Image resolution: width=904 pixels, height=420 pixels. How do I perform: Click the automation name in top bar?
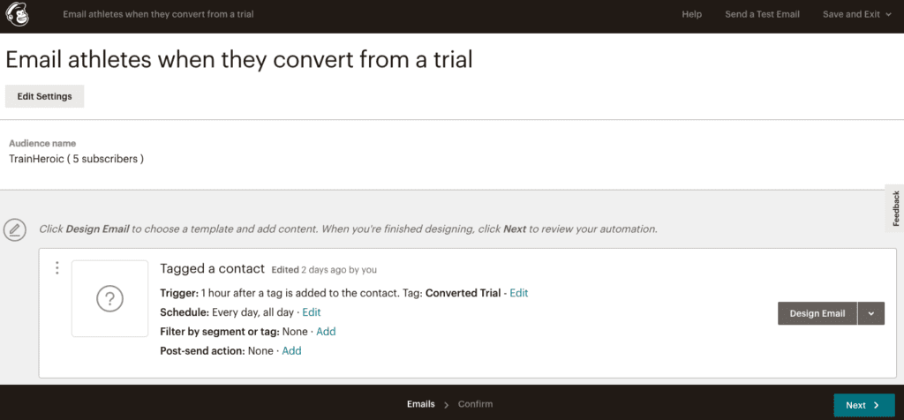[x=158, y=14]
